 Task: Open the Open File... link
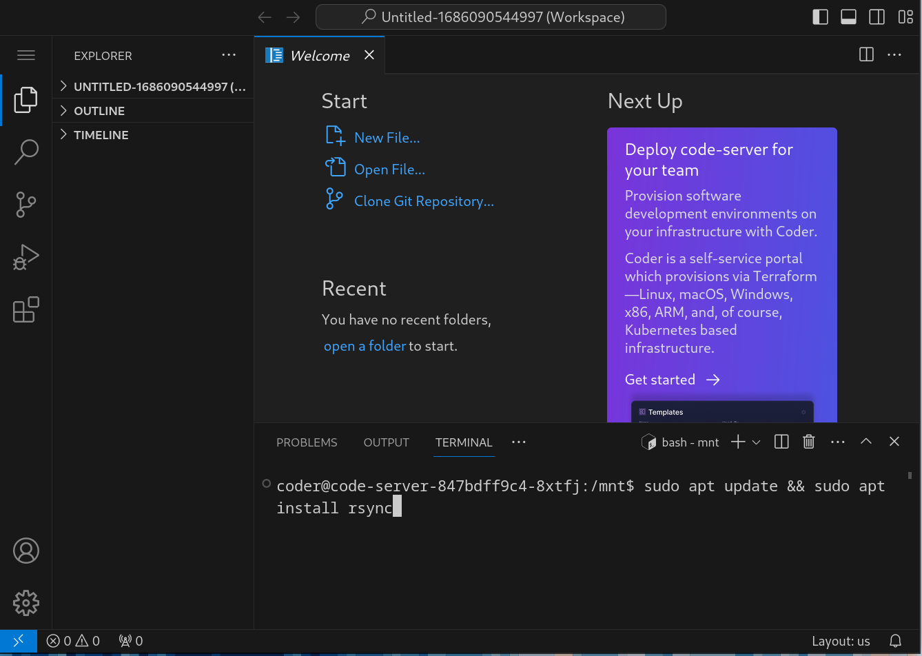(x=389, y=170)
